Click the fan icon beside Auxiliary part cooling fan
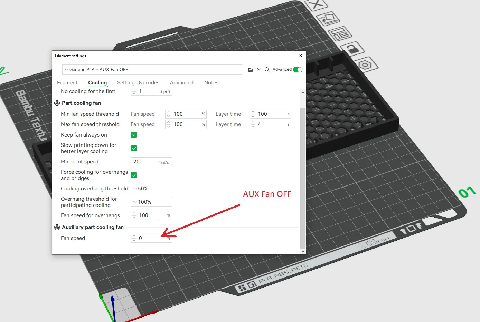The width and height of the screenshot is (480, 322). (x=57, y=227)
